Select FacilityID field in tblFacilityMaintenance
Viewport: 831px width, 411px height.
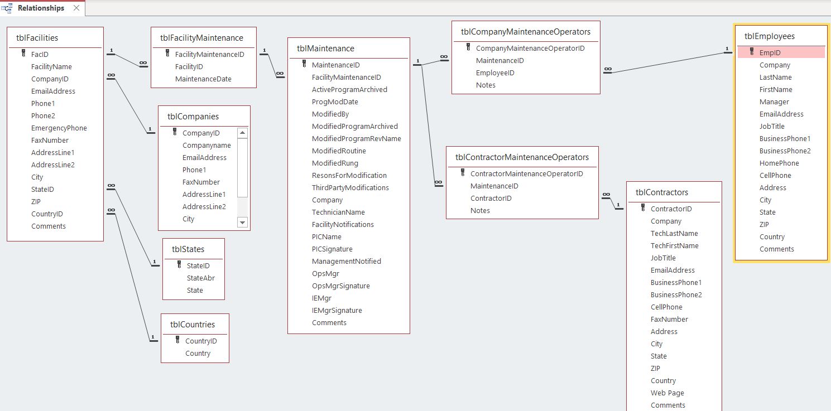189,66
